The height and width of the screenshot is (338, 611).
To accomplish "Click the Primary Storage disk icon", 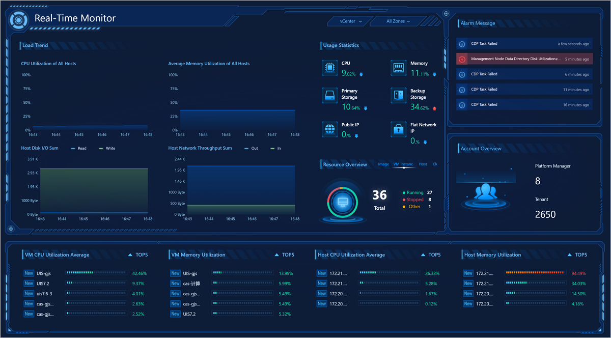I will click(x=329, y=96).
